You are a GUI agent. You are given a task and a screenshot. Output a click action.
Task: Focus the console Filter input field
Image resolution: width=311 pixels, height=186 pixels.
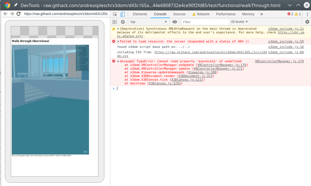coord(205,22)
